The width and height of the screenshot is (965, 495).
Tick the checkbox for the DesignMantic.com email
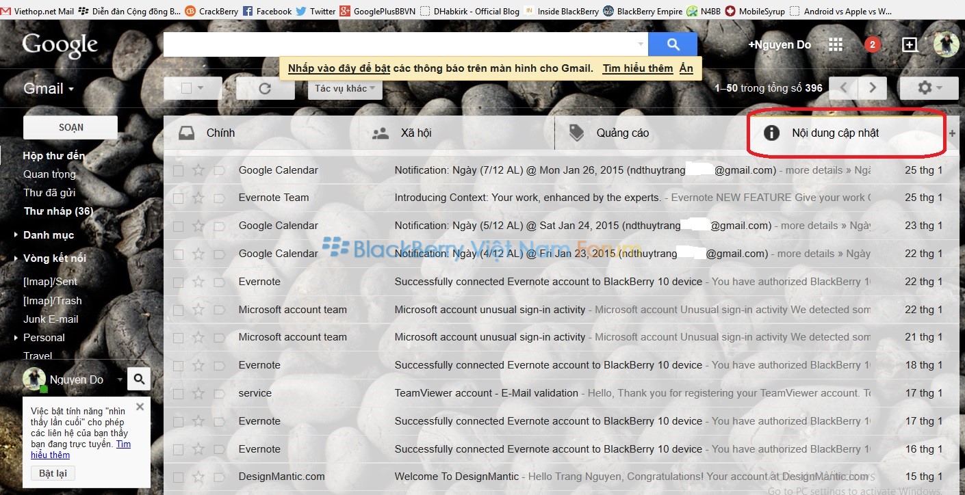(x=178, y=477)
